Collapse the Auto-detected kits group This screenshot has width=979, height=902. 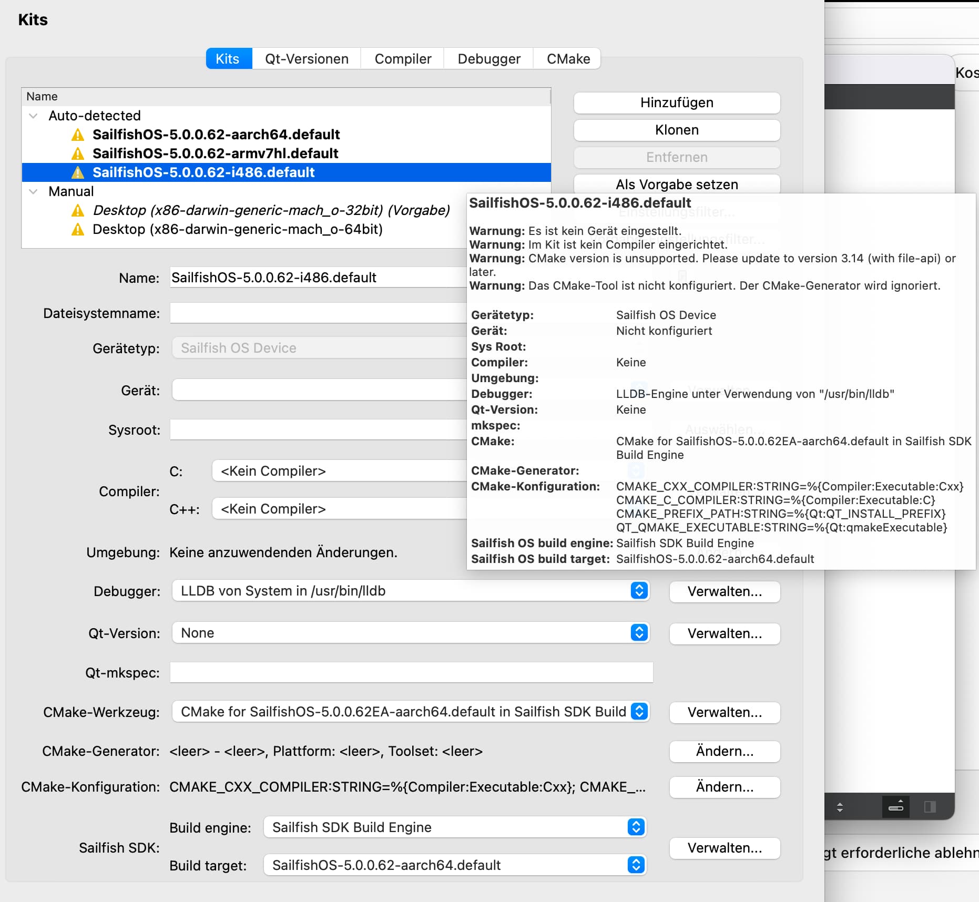pos(33,116)
